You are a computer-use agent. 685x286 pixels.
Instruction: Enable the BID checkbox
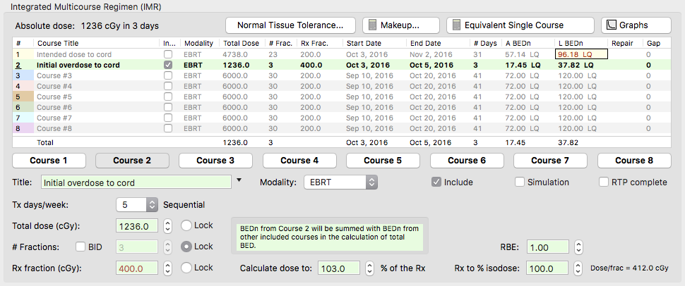coord(81,247)
